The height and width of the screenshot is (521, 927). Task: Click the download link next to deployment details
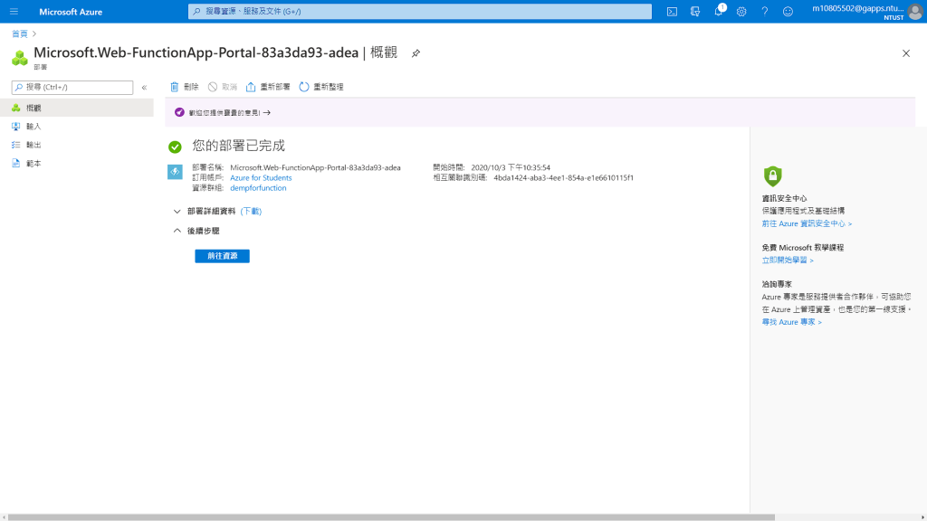pyautogui.click(x=251, y=211)
